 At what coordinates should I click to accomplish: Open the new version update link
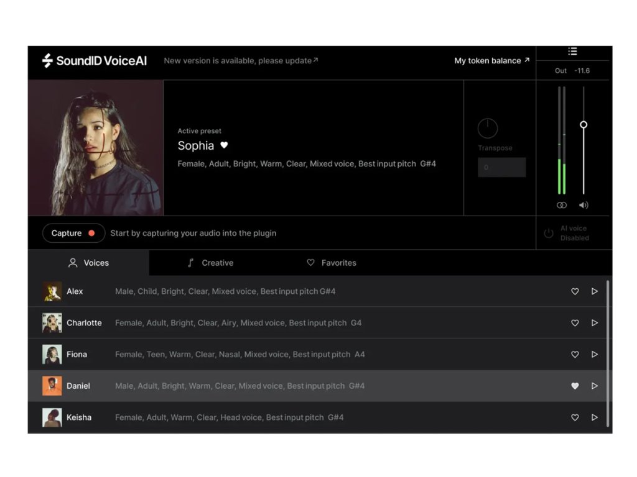(x=241, y=61)
